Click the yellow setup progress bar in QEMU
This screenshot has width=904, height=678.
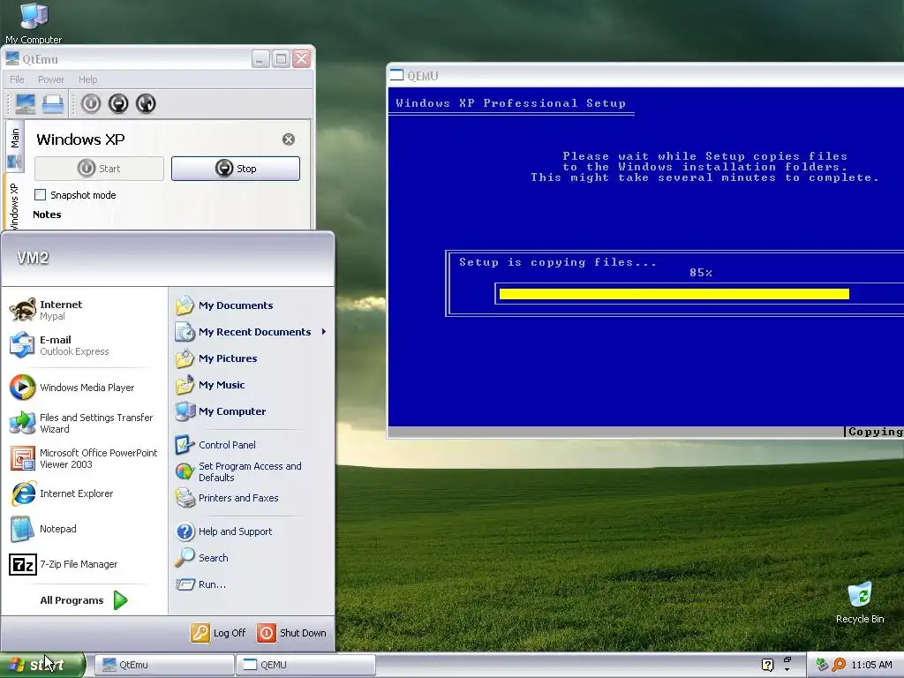coord(674,294)
